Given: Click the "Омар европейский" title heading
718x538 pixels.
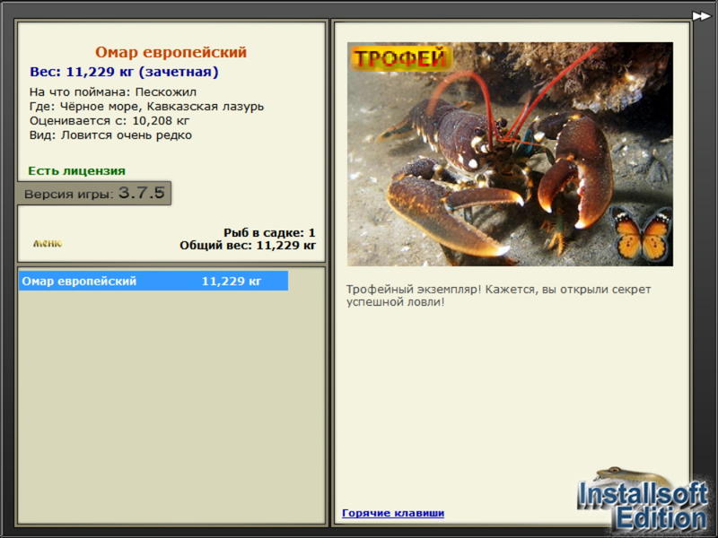Looking at the screenshot, I should tap(171, 52).
